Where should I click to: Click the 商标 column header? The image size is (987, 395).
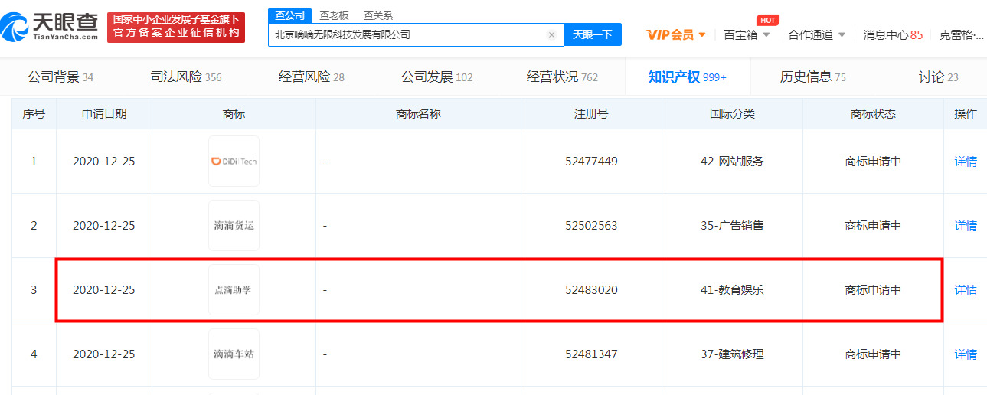pyautogui.click(x=234, y=113)
